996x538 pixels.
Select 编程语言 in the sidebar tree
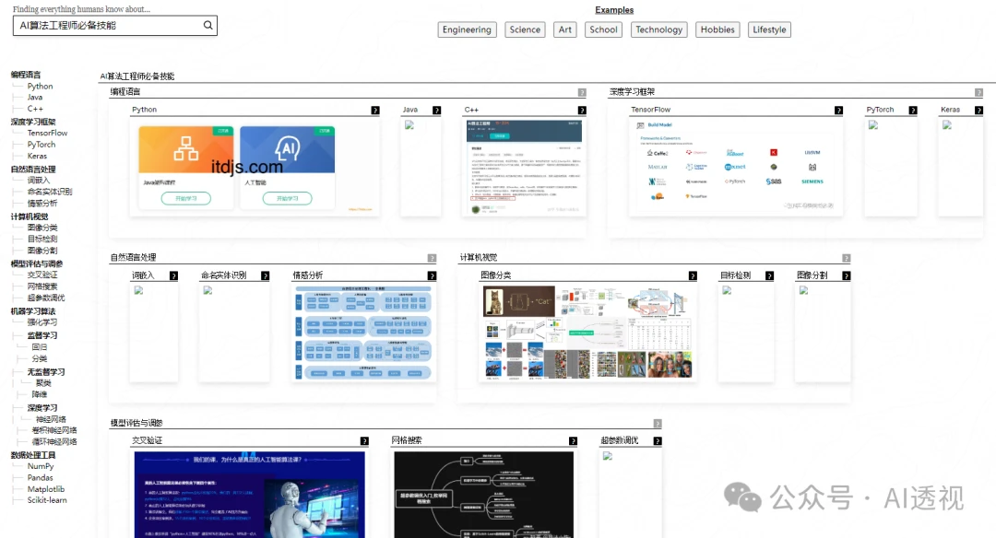26,75
